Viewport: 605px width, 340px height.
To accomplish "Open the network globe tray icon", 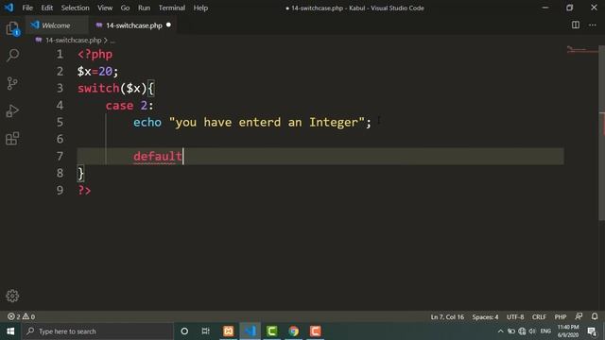I will tap(522, 331).
